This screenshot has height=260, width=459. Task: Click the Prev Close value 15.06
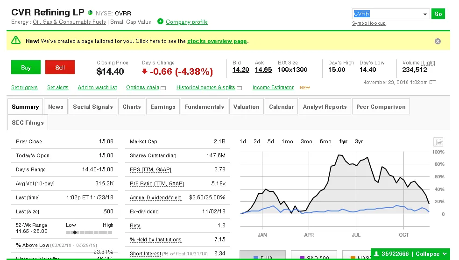pyautogui.click(x=106, y=141)
